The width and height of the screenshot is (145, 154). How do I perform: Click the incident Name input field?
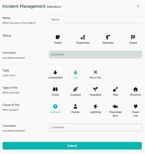pyautogui.click(x=95, y=20)
